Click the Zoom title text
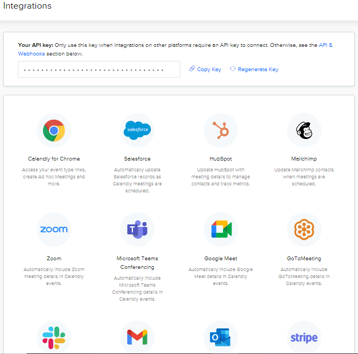This screenshot has height=354, width=358. pyautogui.click(x=54, y=259)
